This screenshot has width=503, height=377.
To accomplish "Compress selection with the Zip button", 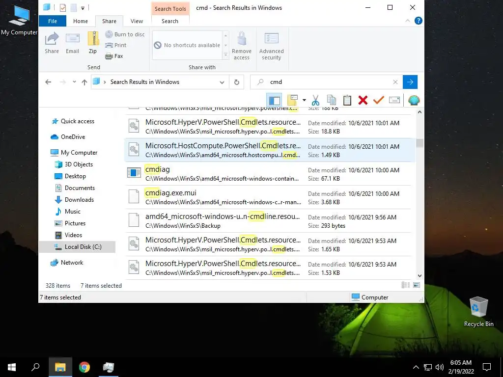I will click(x=93, y=43).
